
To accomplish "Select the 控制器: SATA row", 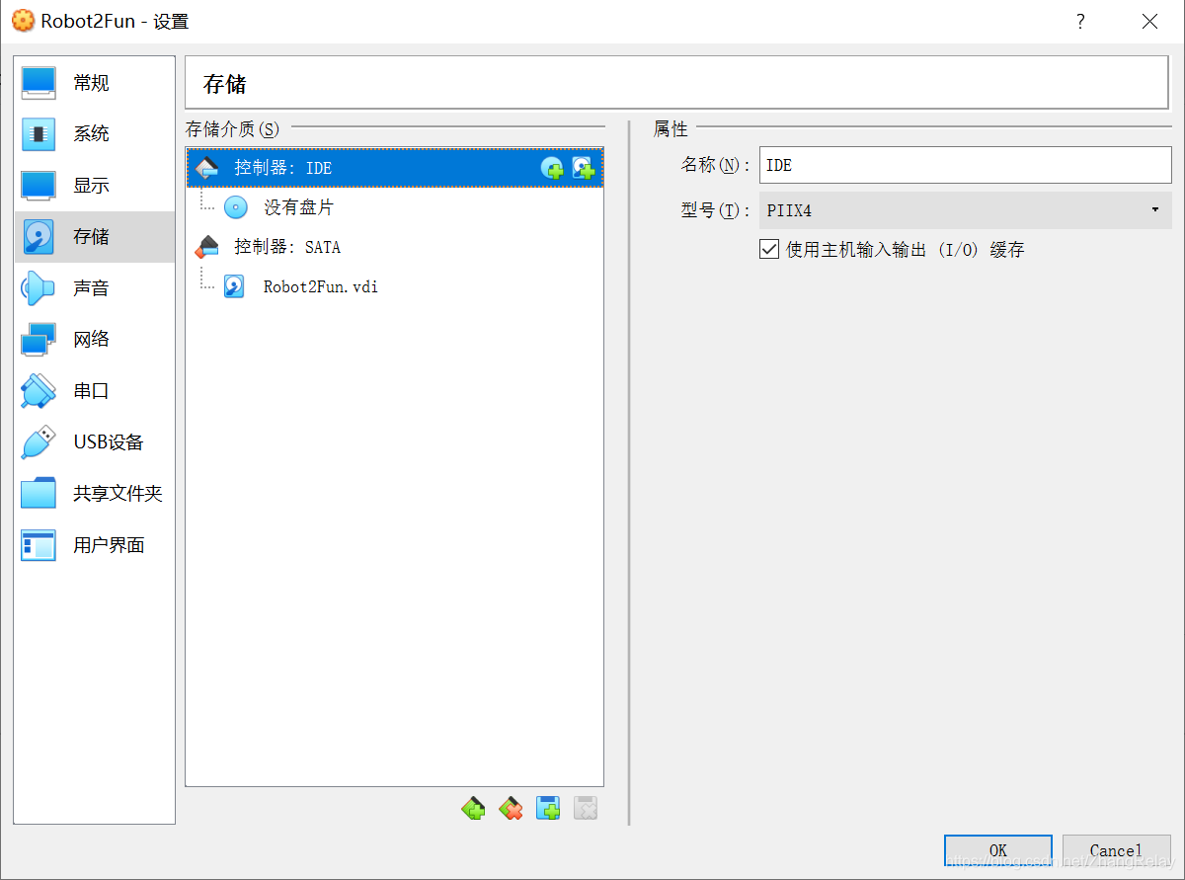I will [x=394, y=247].
